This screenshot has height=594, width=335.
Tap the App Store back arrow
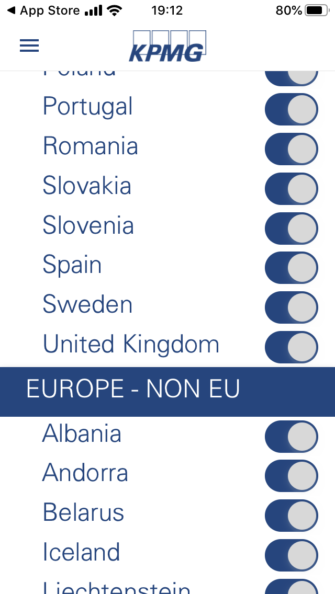coord(10,10)
